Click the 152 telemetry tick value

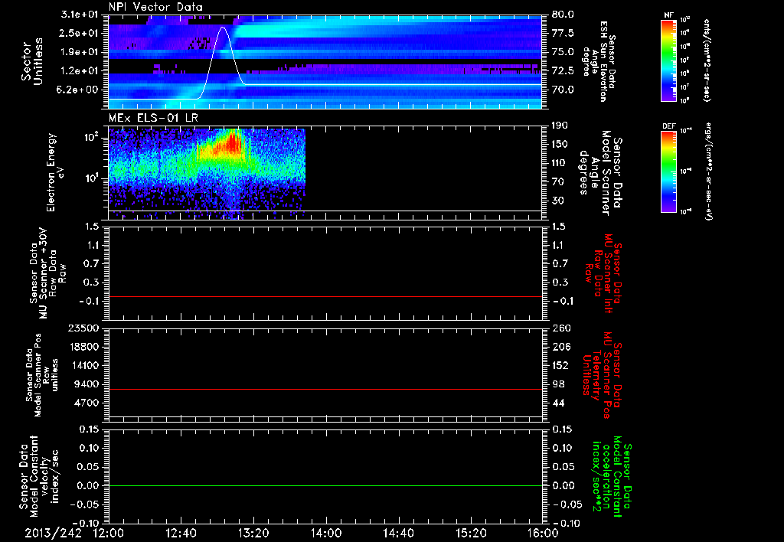[560, 365]
